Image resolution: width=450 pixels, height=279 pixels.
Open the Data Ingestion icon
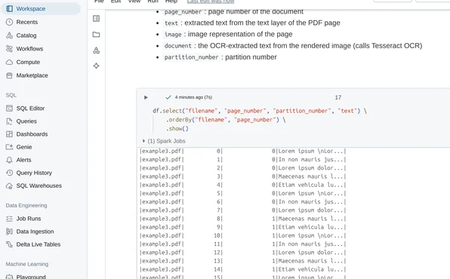coord(10,231)
